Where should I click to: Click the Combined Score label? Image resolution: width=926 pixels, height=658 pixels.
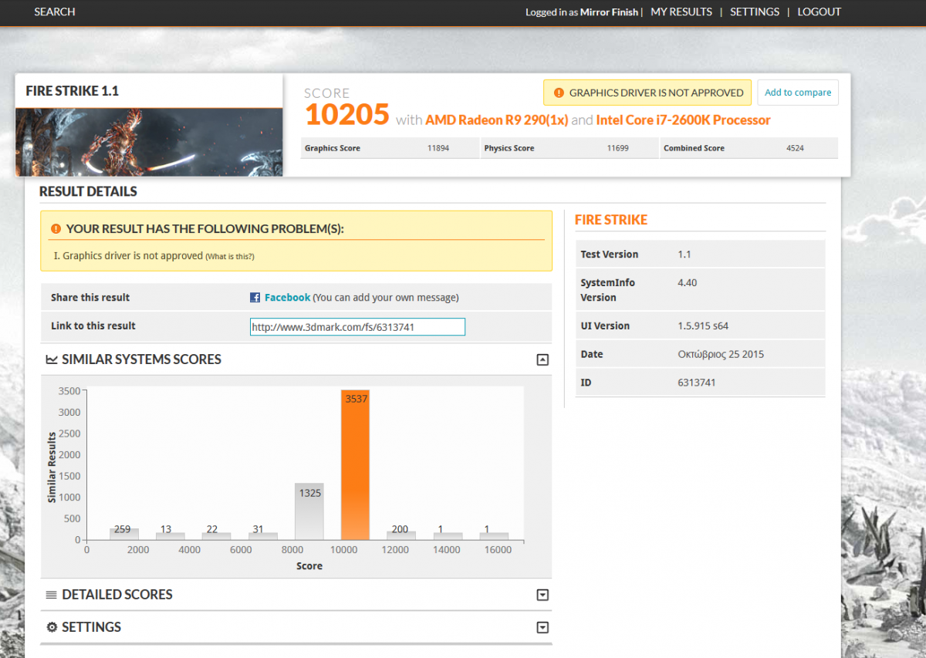pyautogui.click(x=694, y=148)
